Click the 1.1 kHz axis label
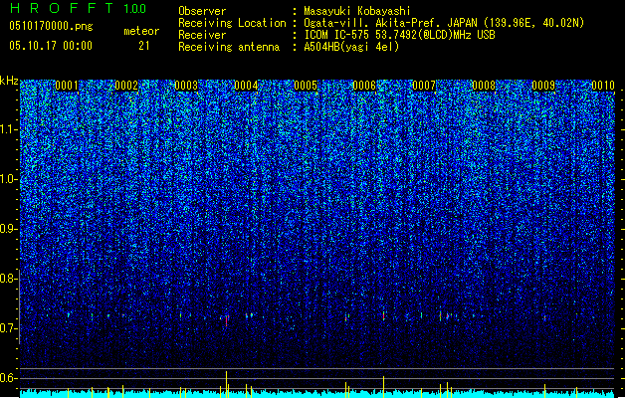Viewport: 626px width, 398px height. [x=8, y=129]
